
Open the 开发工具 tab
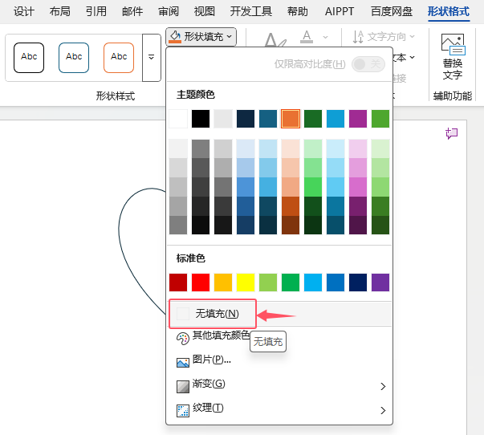pos(251,11)
